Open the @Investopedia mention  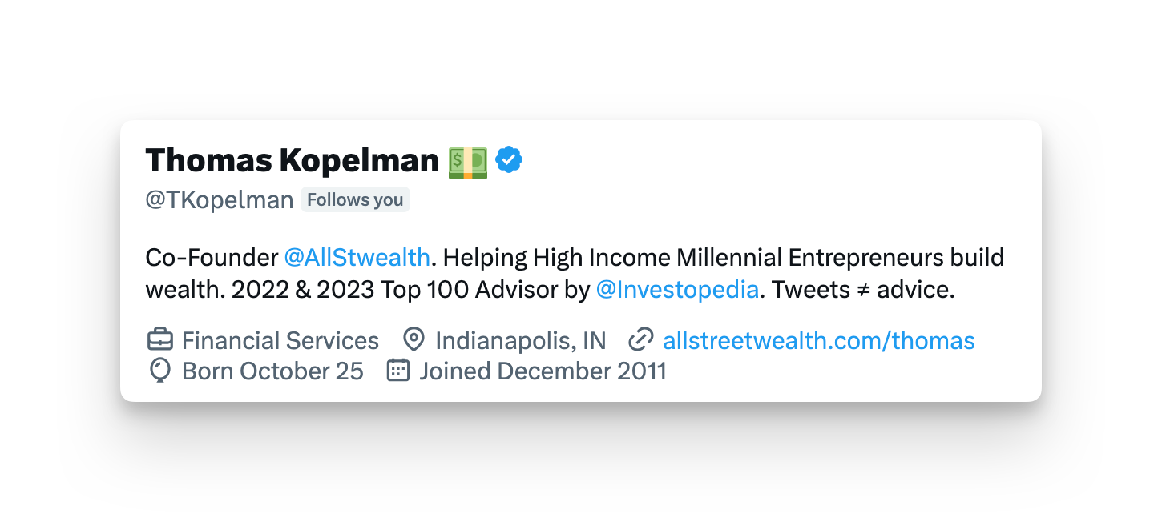pos(677,289)
